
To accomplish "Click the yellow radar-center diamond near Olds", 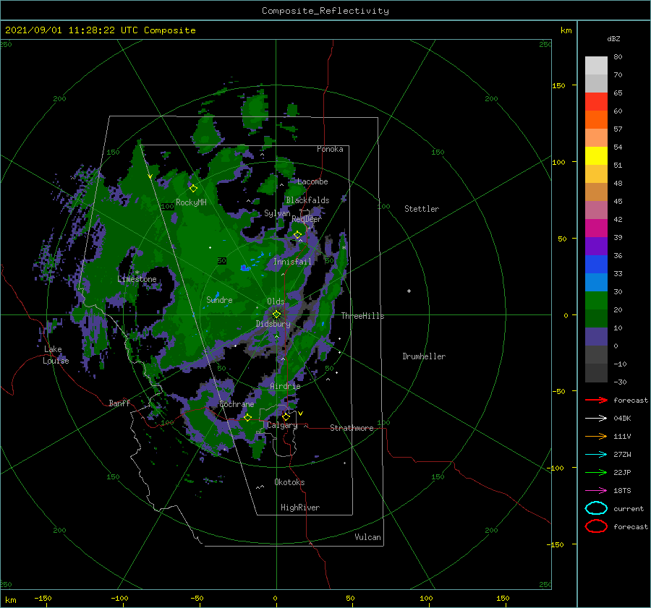I will (x=276, y=314).
